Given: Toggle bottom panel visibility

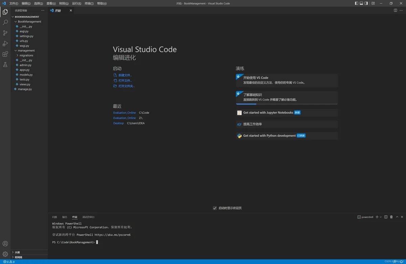Looking at the screenshot, I should pyautogui.click(x=361, y=3).
